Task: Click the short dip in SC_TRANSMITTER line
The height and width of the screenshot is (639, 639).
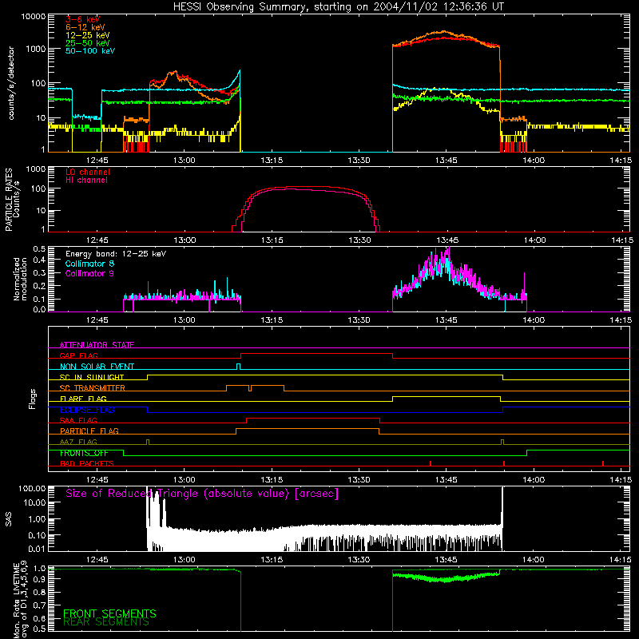Action: click(x=250, y=388)
